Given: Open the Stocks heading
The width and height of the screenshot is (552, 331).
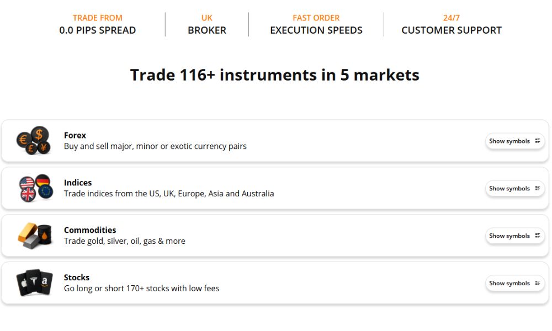Looking at the screenshot, I should (x=77, y=277).
